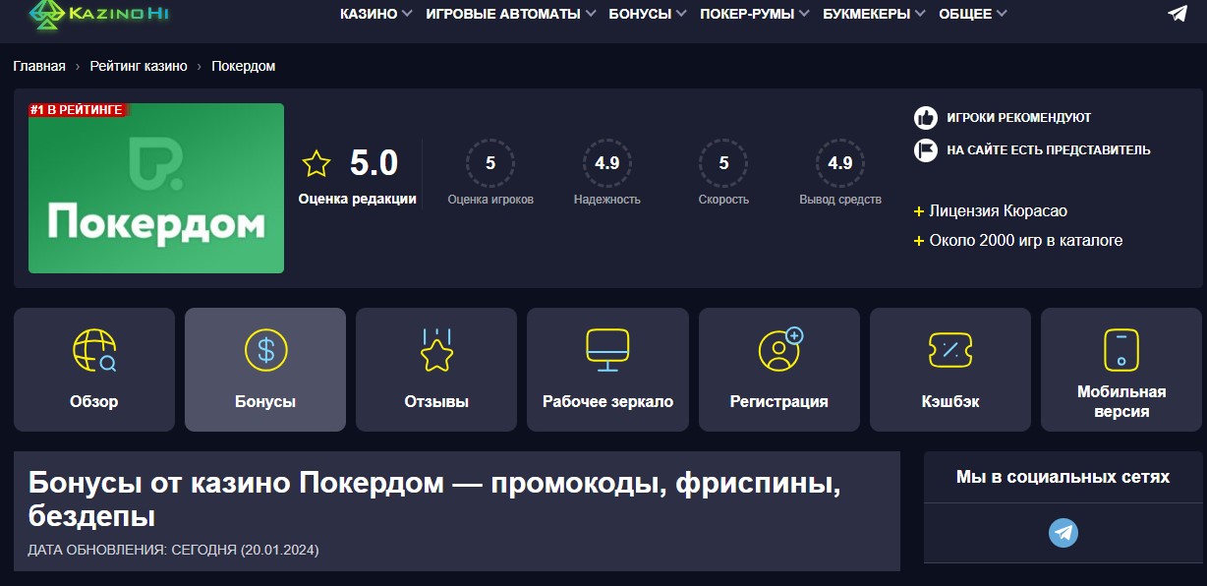1207x586 pixels.
Task: Click the phone icon on the Мобильная версия tile
Action: pos(1121,350)
